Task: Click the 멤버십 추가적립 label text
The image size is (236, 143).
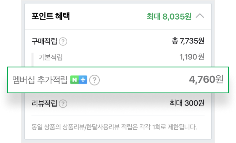Action: point(40,80)
